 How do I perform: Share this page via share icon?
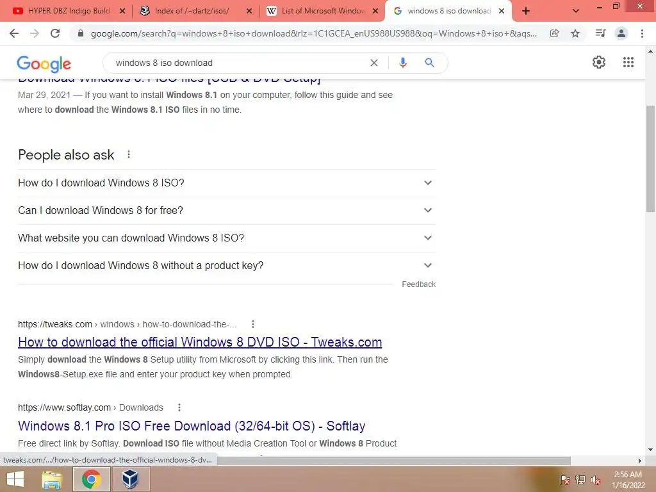[554, 33]
